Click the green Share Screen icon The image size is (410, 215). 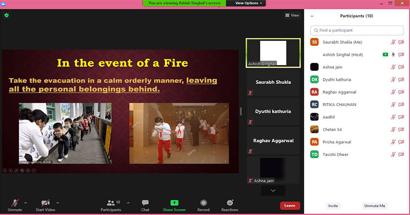click(x=174, y=203)
